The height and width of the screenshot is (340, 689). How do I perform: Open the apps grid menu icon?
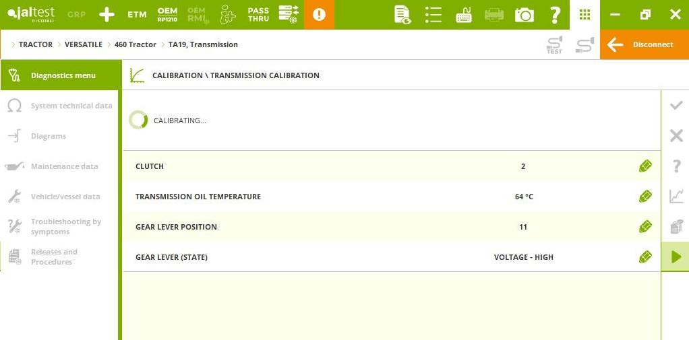585,15
